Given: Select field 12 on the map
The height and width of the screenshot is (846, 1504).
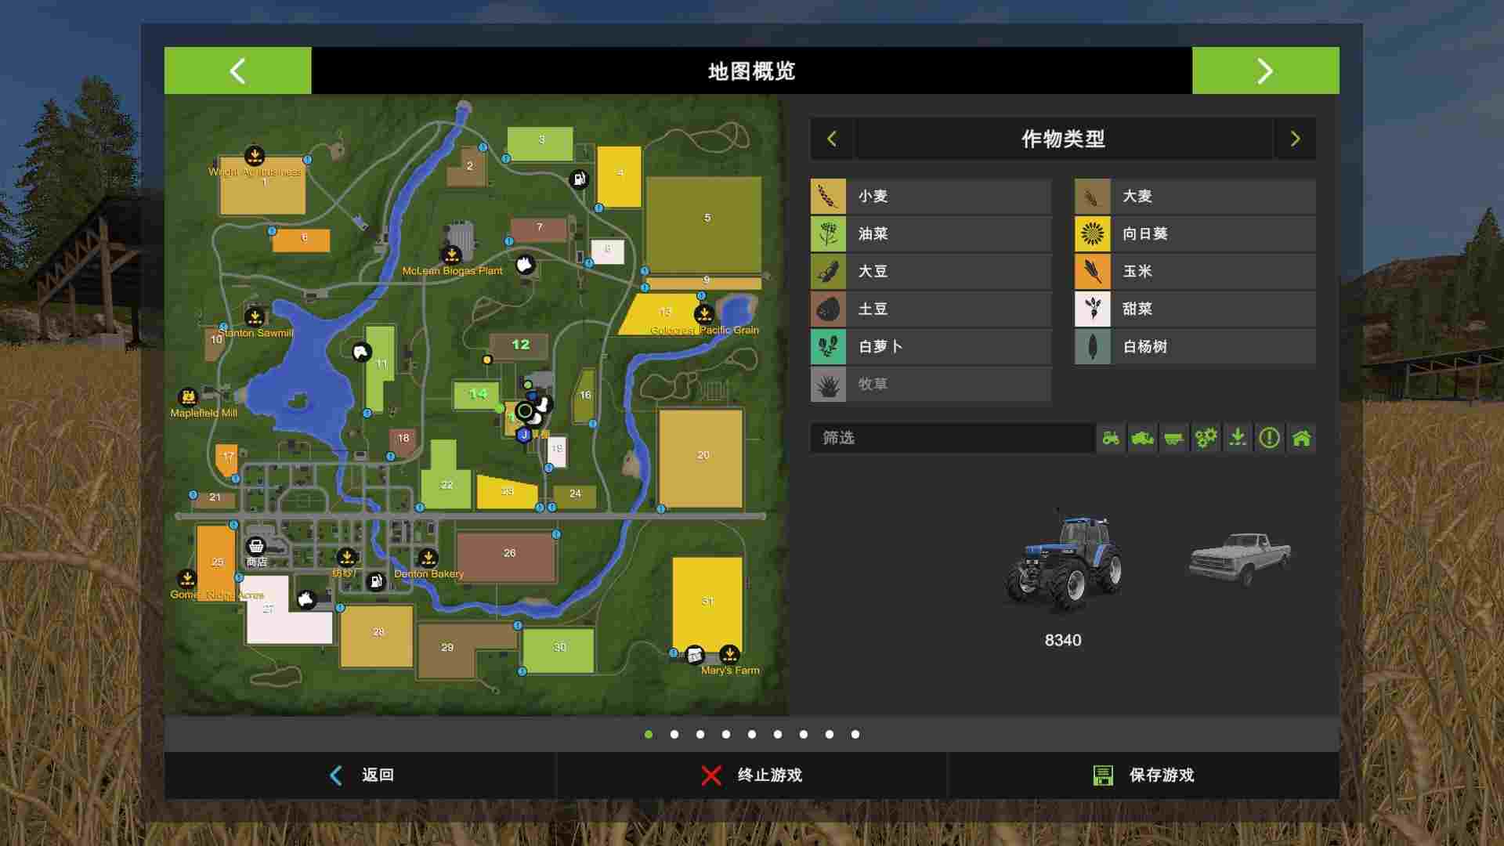Looking at the screenshot, I should (519, 346).
